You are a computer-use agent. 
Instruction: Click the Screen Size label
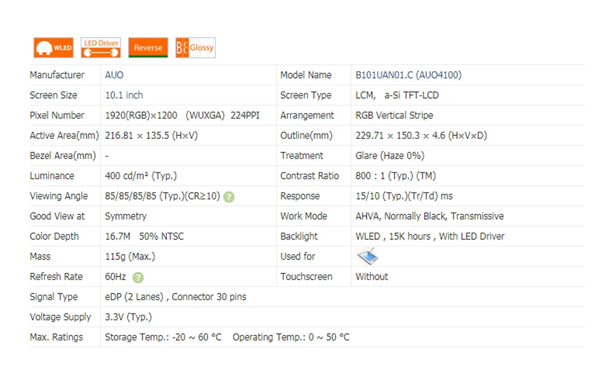pyautogui.click(x=53, y=95)
